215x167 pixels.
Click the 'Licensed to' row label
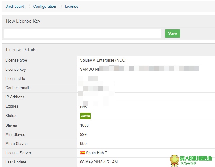point(15,79)
